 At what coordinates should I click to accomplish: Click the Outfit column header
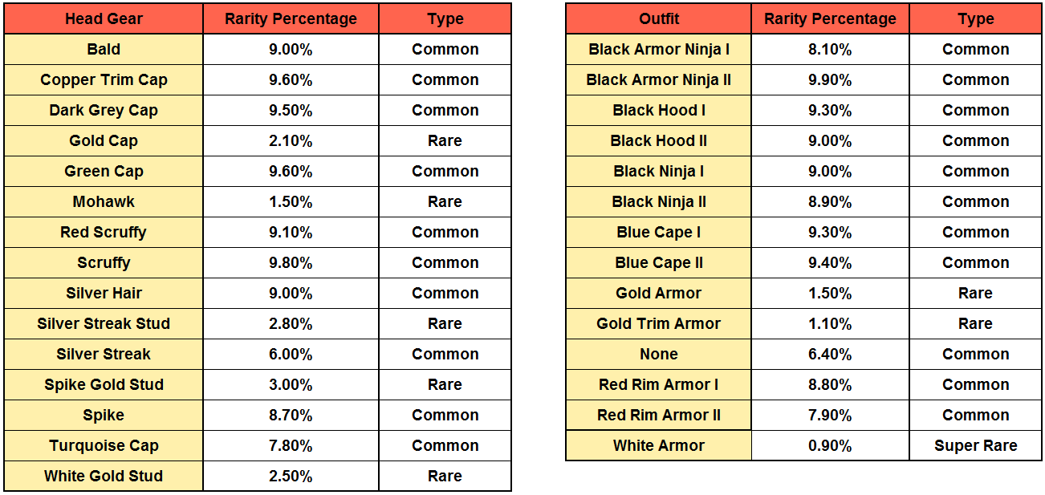click(658, 18)
